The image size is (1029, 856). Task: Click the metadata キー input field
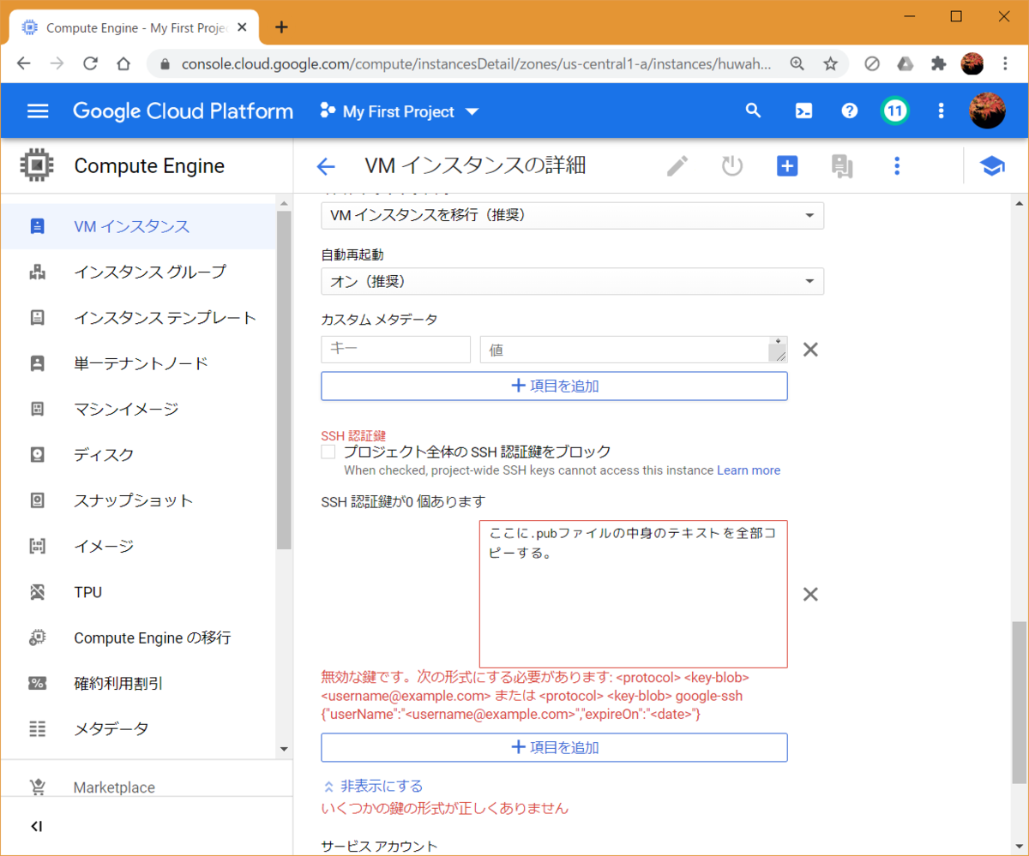396,350
